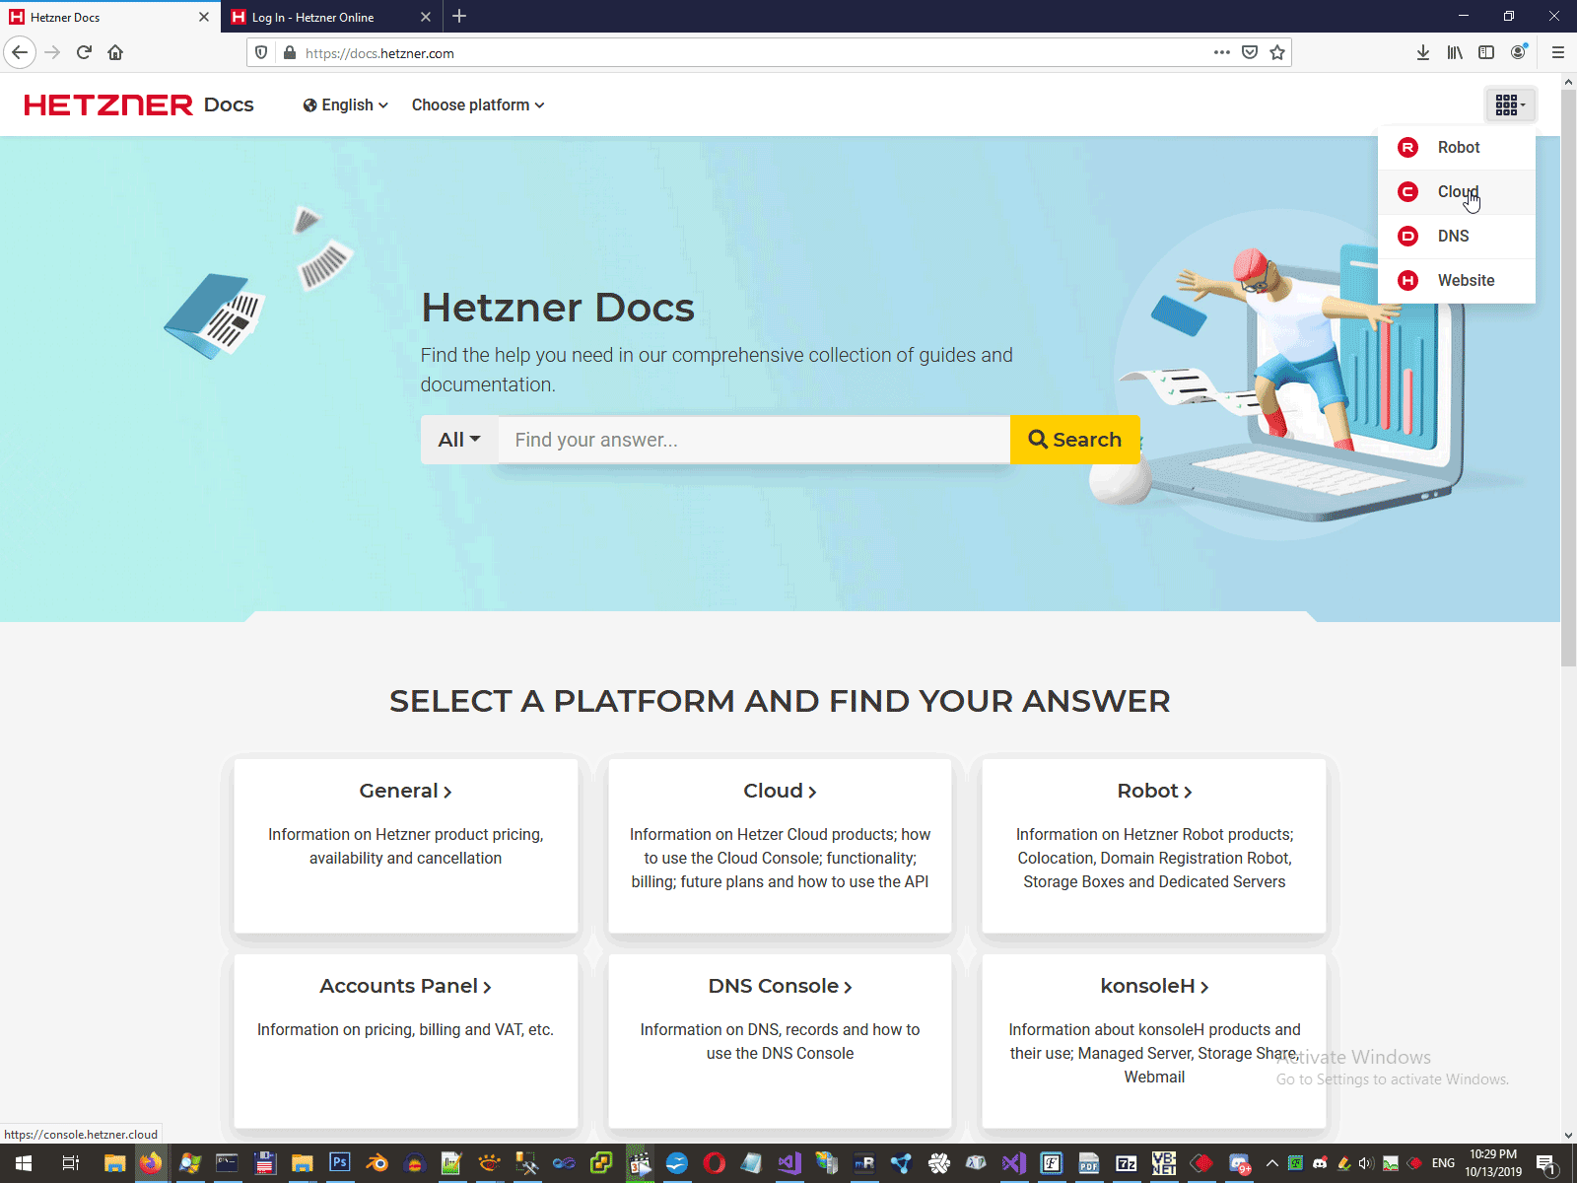Select Website from the apps menu
Image resolution: width=1577 pixels, height=1183 pixels.
tap(1457, 281)
